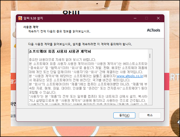Click the ALTools logo in header
The width and height of the screenshot is (180, 137).
click(x=153, y=30)
